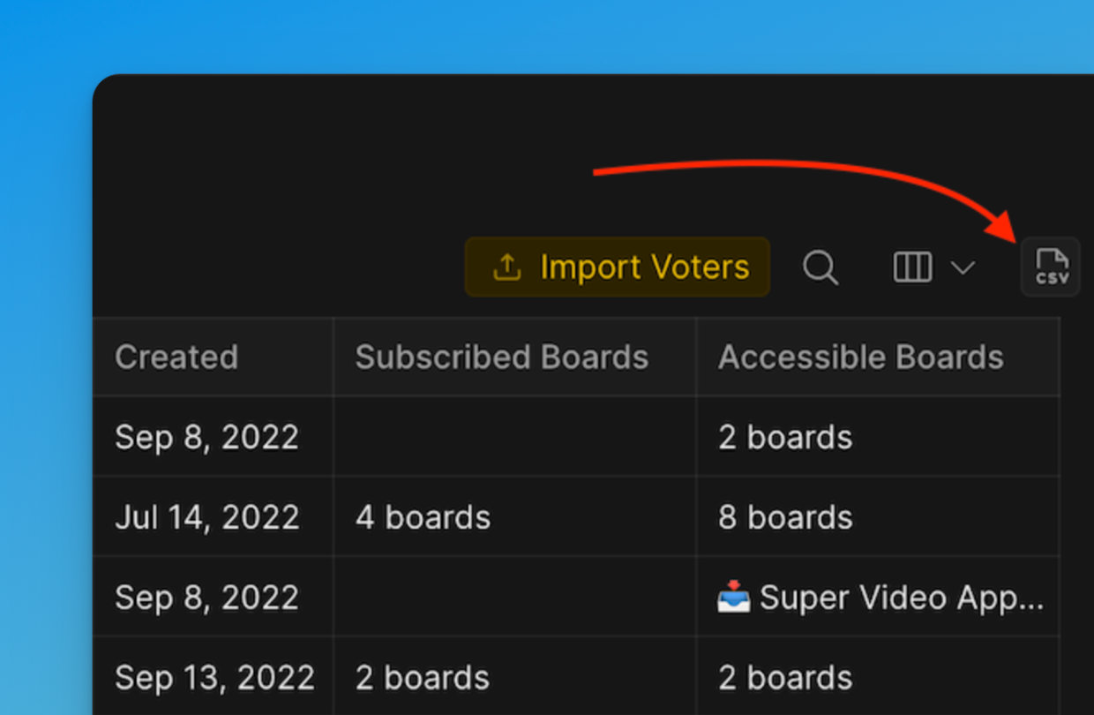
Task: Click the Import Voters button
Action: (617, 267)
